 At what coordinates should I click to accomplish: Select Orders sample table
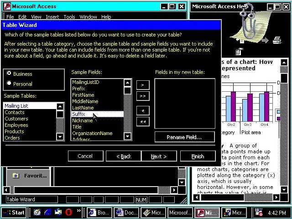tap(30, 138)
